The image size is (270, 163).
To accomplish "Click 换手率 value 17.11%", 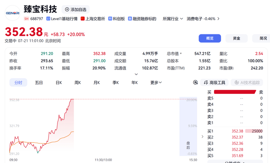I will pyautogui.click(x=47, y=68).
